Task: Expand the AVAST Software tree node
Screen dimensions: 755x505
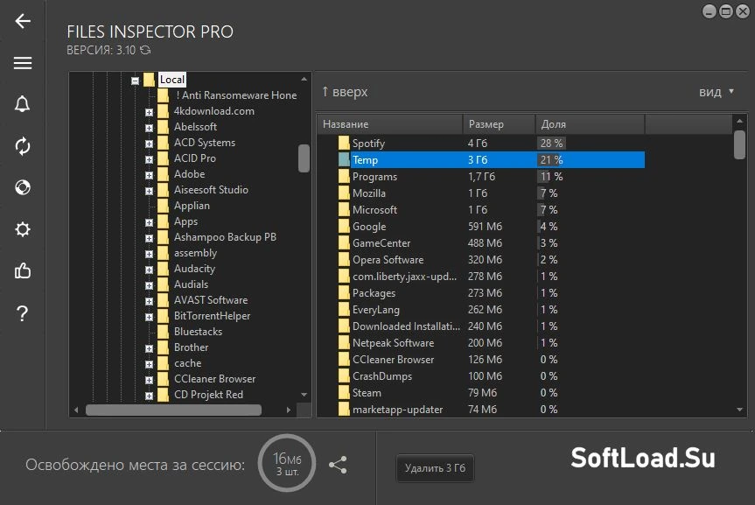Action: 150,301
